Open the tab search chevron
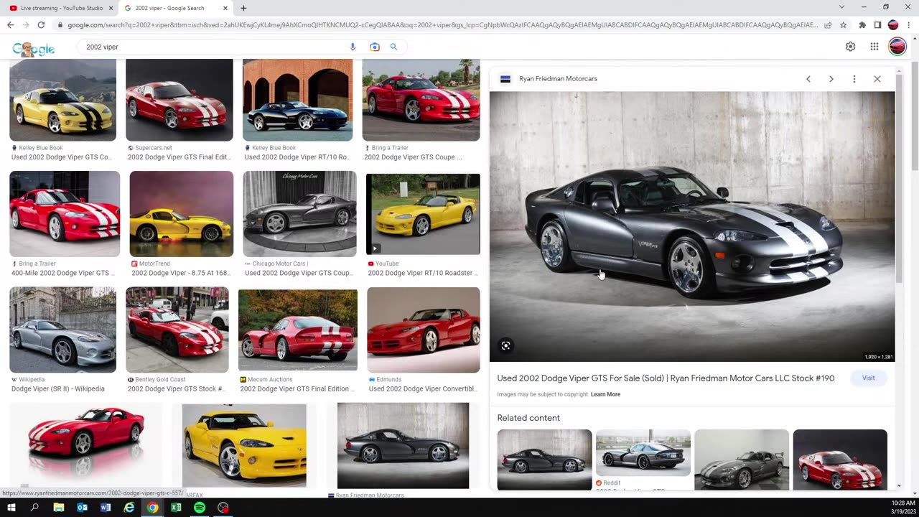This screenshot has width=919, height=517. 841,7
